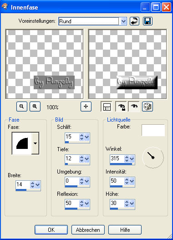This screenshot has width=173, height=240.
Task: Click the Höhe spinner arrows
Action: (x=127, y=204)
